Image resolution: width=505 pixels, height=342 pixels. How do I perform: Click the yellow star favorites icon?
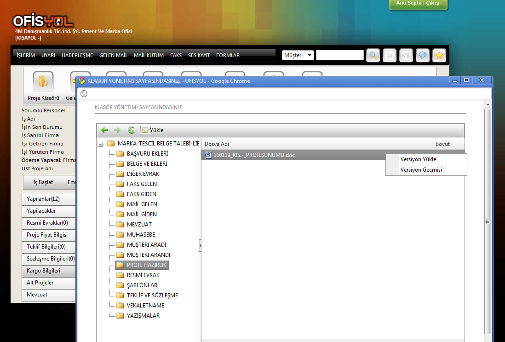(x=439, y=55)
